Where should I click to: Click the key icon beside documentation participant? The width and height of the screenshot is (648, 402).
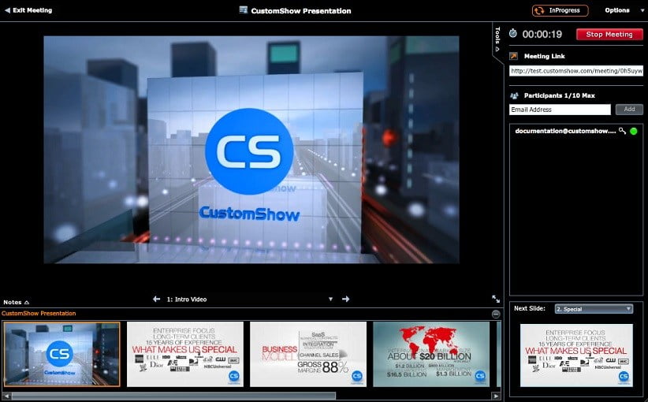click(x=622, y=131)
